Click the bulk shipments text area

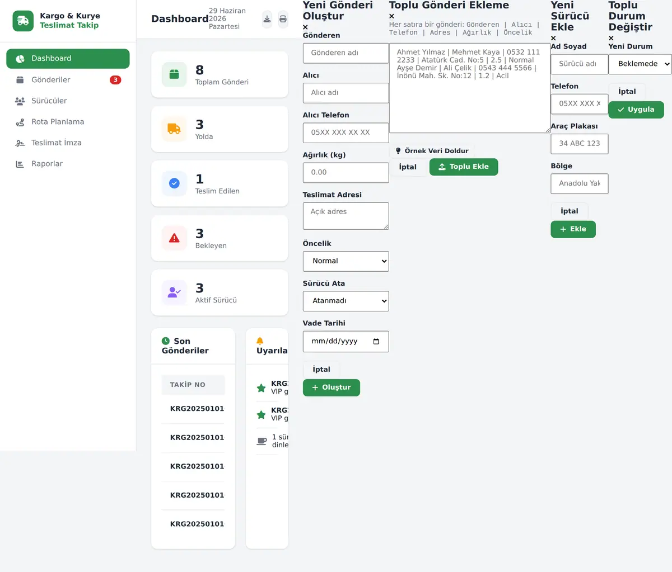470,88
